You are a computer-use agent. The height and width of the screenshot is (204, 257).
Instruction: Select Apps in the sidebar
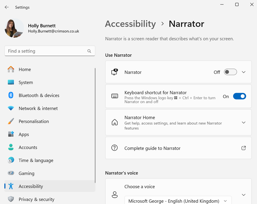coord(24,134)
